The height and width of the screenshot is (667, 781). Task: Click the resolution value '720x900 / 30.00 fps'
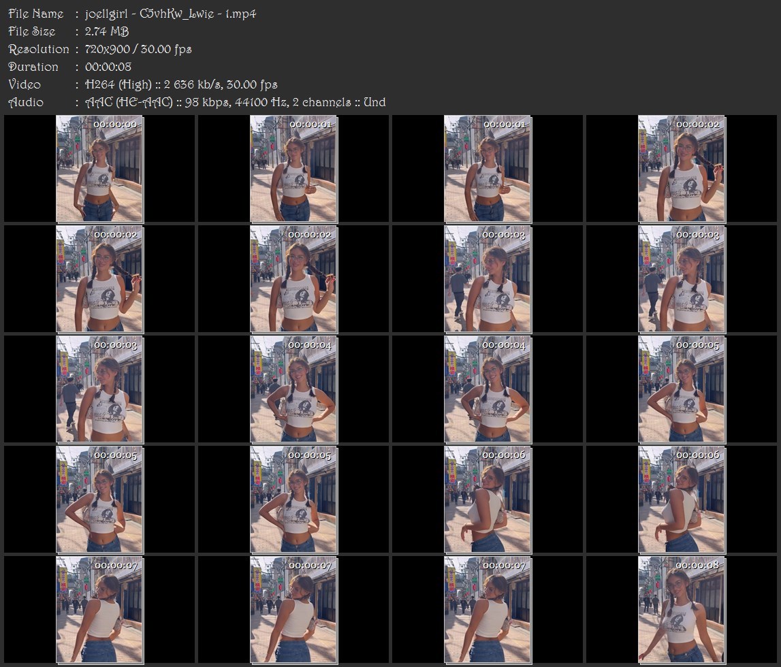coord(138,49)
